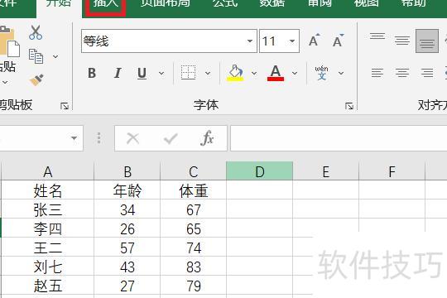
Task: Click into the formula bar input
Action: click(x=339, y=138)
